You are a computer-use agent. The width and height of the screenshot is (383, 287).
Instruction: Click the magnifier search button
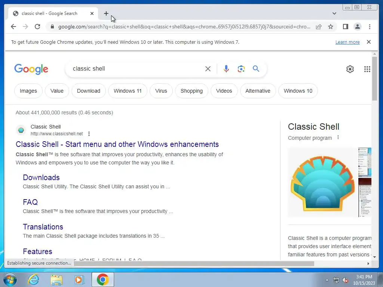256,69
